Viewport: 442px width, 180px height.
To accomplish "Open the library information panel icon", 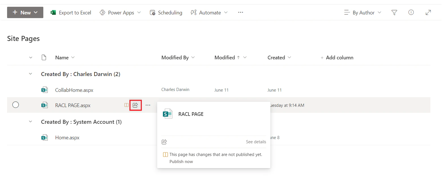I will [x=411, y=12].
